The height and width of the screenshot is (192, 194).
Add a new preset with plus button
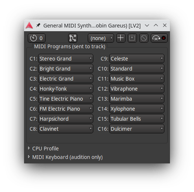121,38
